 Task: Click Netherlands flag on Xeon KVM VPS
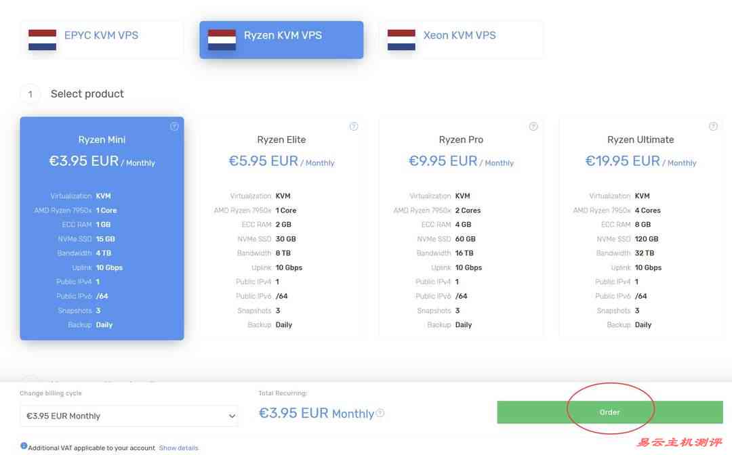click(401, 40)
